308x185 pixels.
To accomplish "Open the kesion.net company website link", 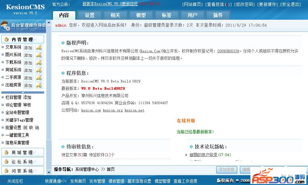I will click(134, 110).
